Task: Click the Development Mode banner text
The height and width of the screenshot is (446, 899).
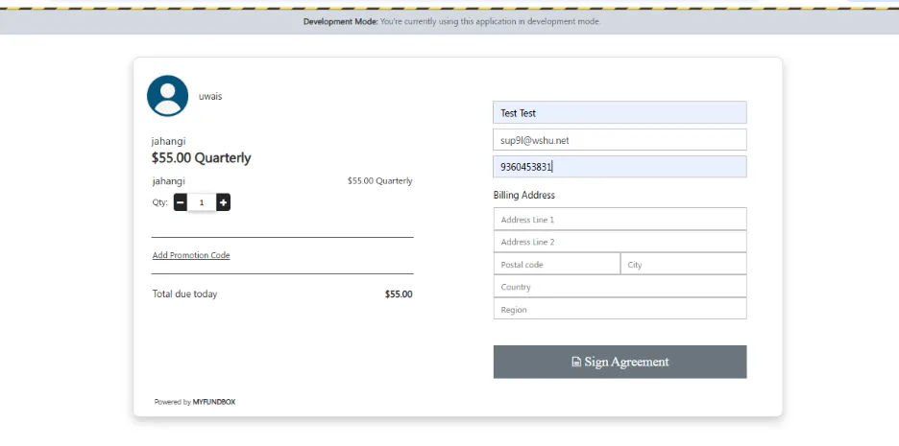Action: click(451, 22)
